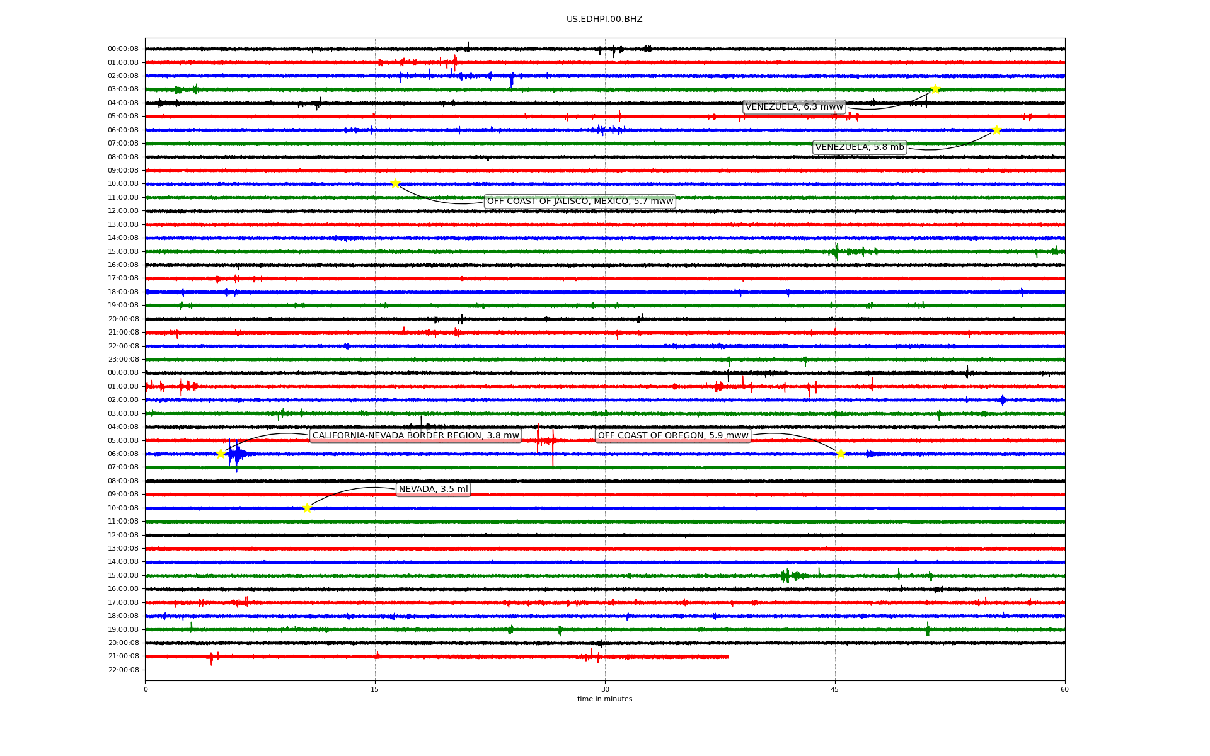Click the US.EDHPI.00.BHZ plot title
The height and width of the screenshot is (756, 1210).
(x=604, y=20)
